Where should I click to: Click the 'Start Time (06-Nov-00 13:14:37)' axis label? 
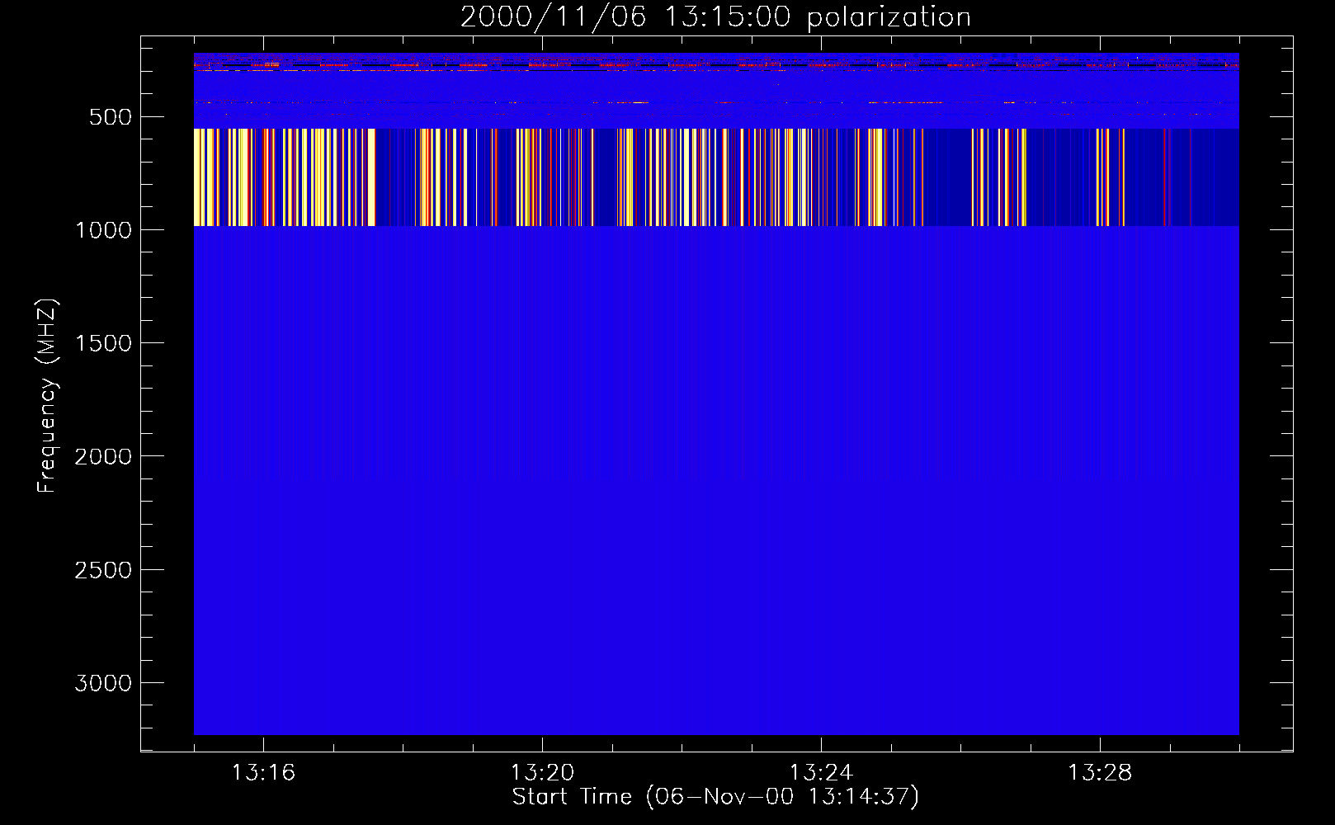[715, 797]
